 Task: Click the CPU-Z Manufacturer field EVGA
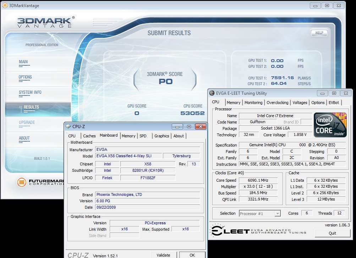coord(148,149)
